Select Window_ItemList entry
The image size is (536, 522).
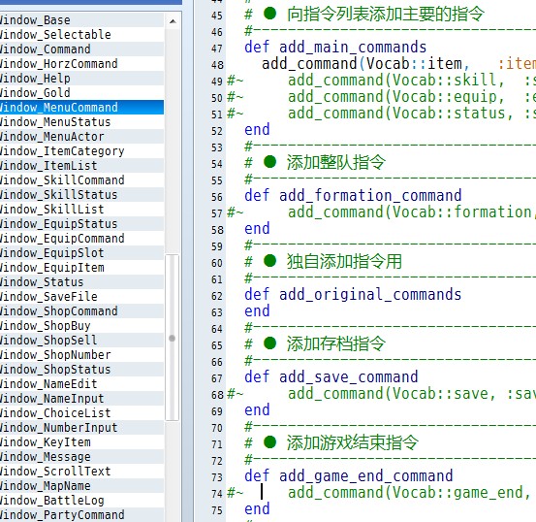click(x=81, y=166)
